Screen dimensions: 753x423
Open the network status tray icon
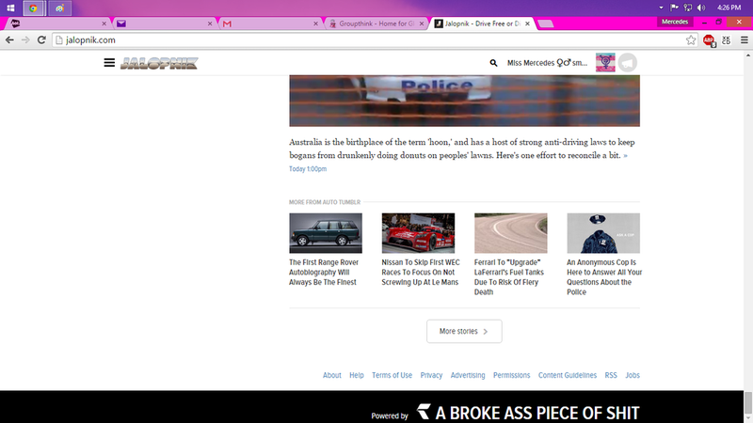(x=688, y=8)
